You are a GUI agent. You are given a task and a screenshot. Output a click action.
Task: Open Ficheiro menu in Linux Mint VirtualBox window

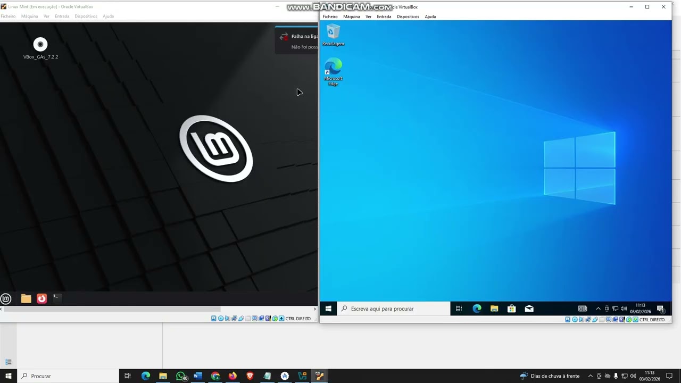(x=8, y=16)
